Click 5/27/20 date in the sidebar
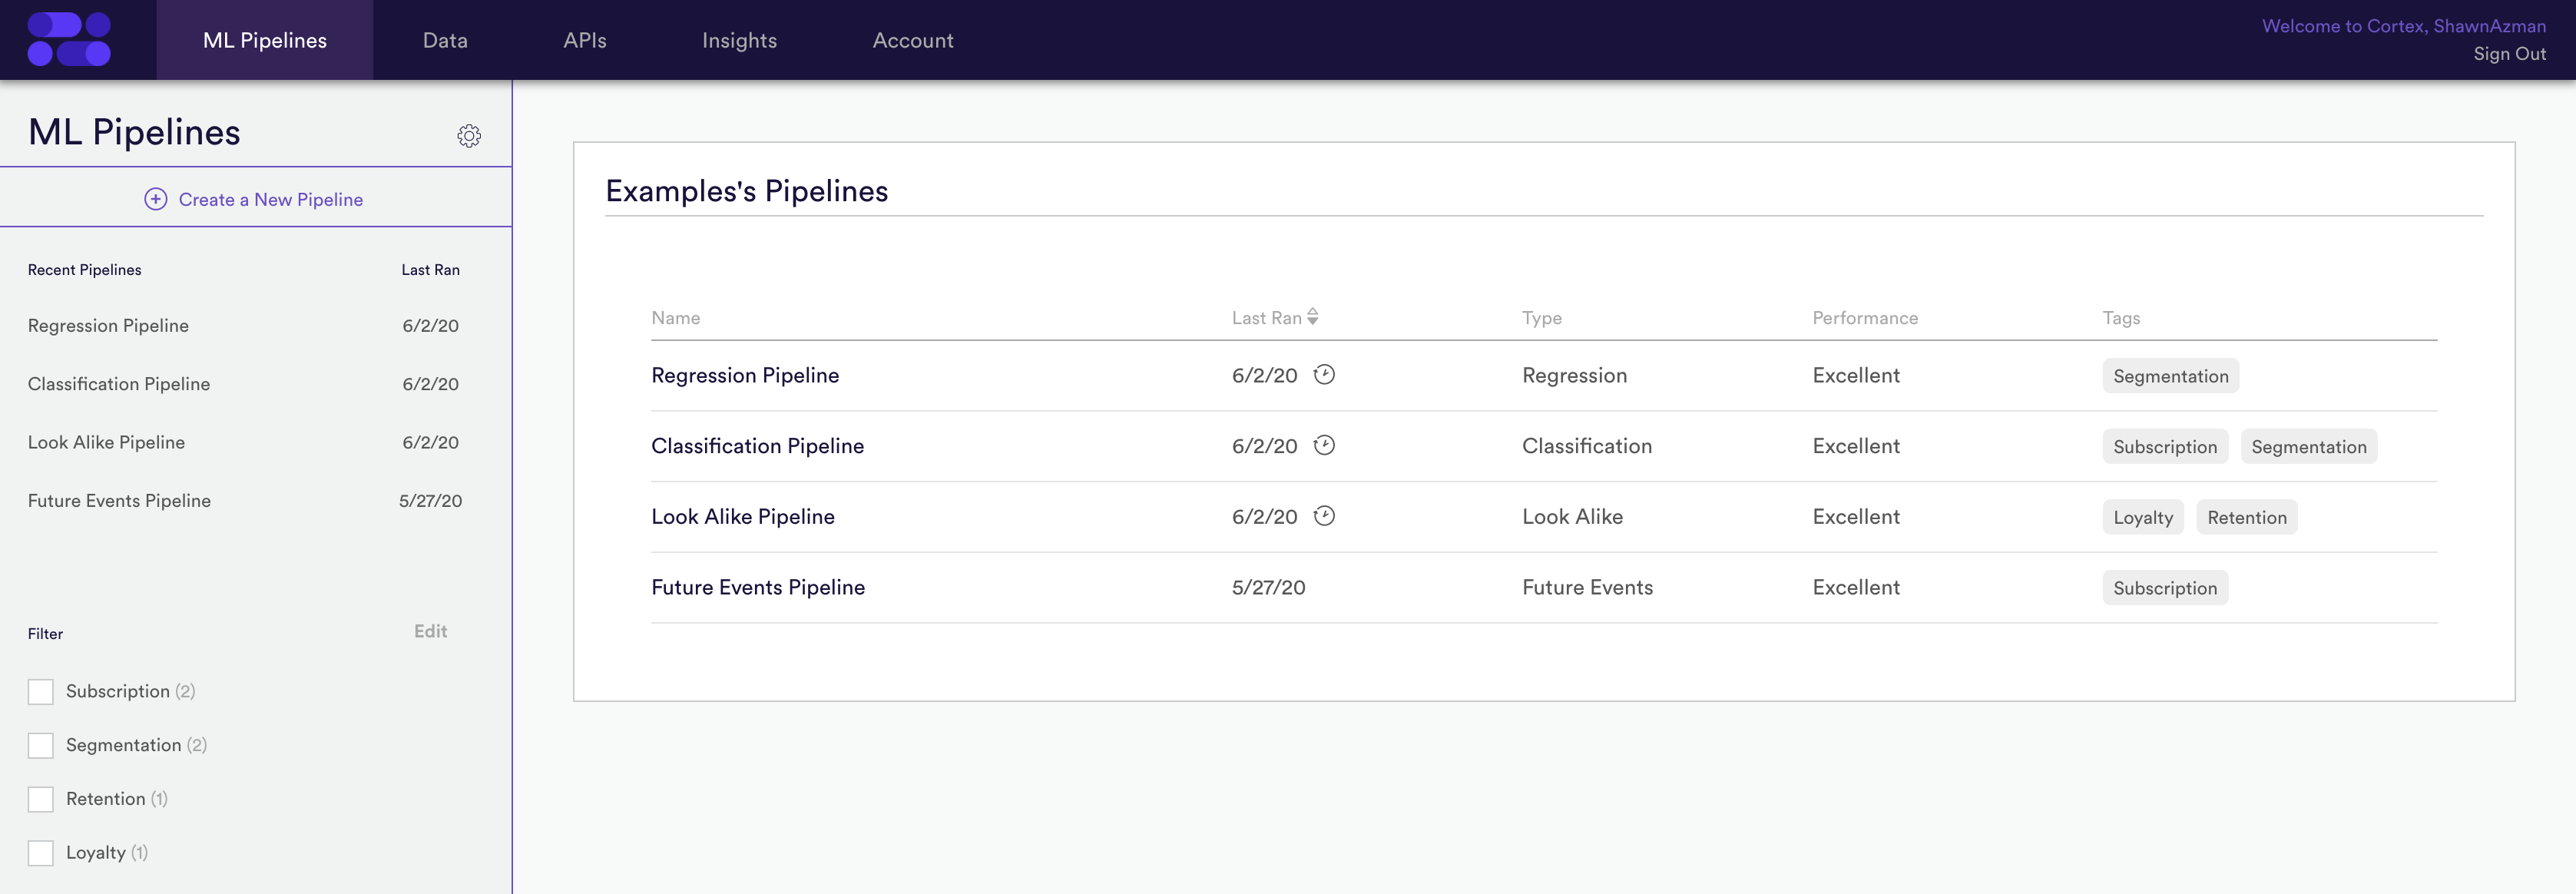2576x894 pixels. (x=431, y=500)
